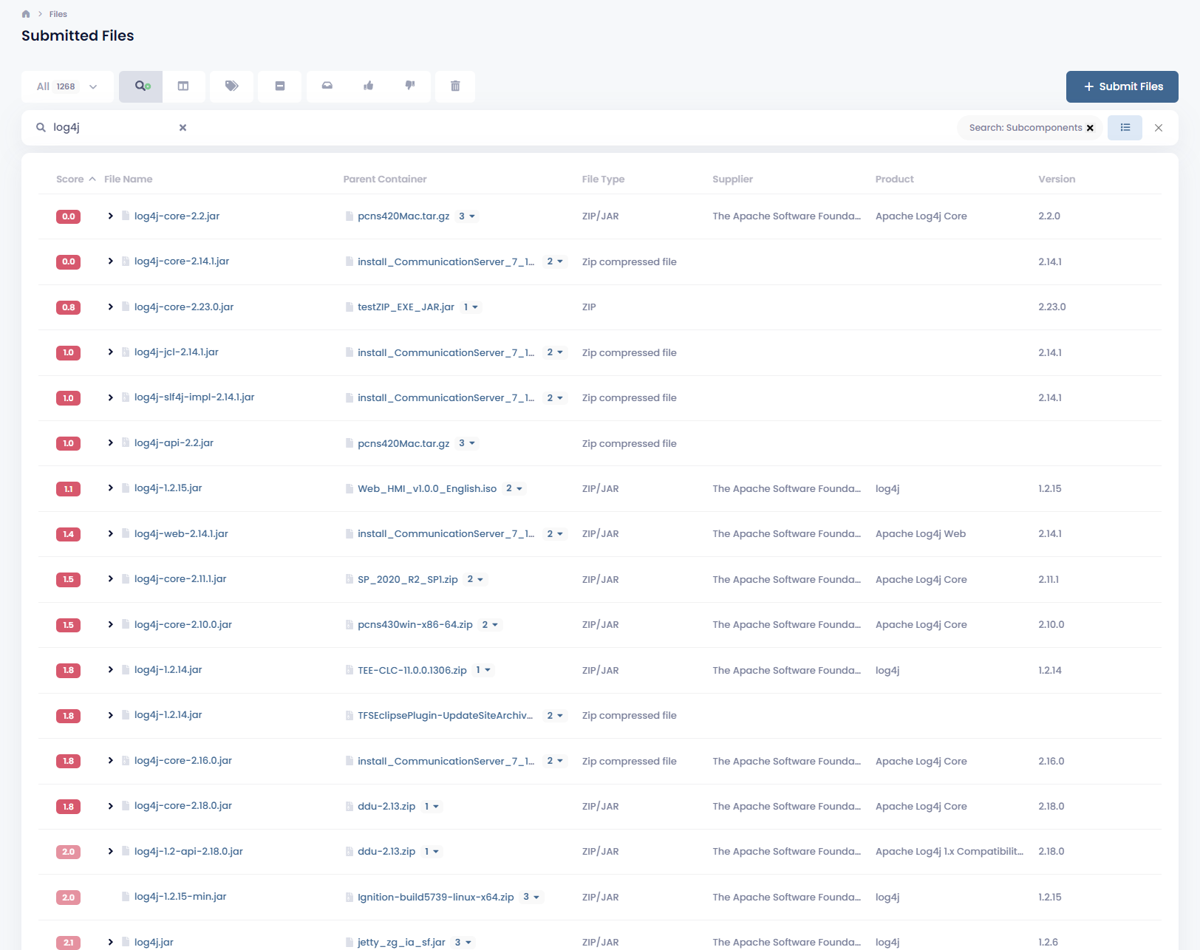Open the log4j-core-2.18.0.jar file link
1200x950 pixels.
183,806
